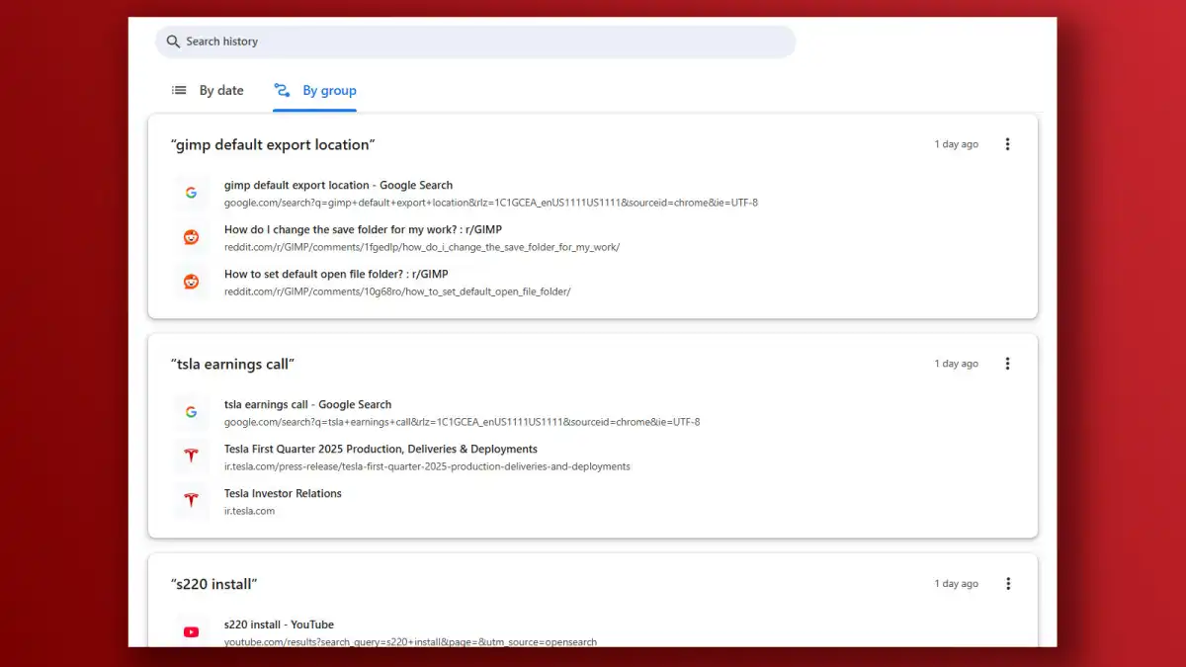Open Tesla First Quarter 2025 Production link
Screen dimensions: 1186x667
[x=381, y=449]
